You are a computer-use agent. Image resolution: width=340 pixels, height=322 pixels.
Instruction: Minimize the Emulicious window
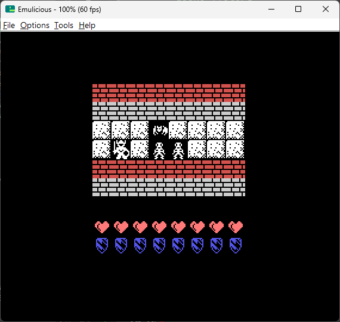point(271,9)
